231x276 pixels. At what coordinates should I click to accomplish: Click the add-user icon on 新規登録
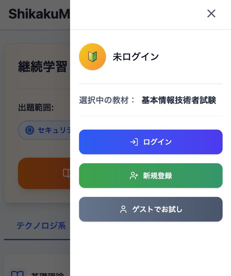point(134,176)
